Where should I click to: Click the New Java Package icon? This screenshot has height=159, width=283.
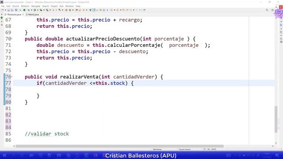(66, 10)
